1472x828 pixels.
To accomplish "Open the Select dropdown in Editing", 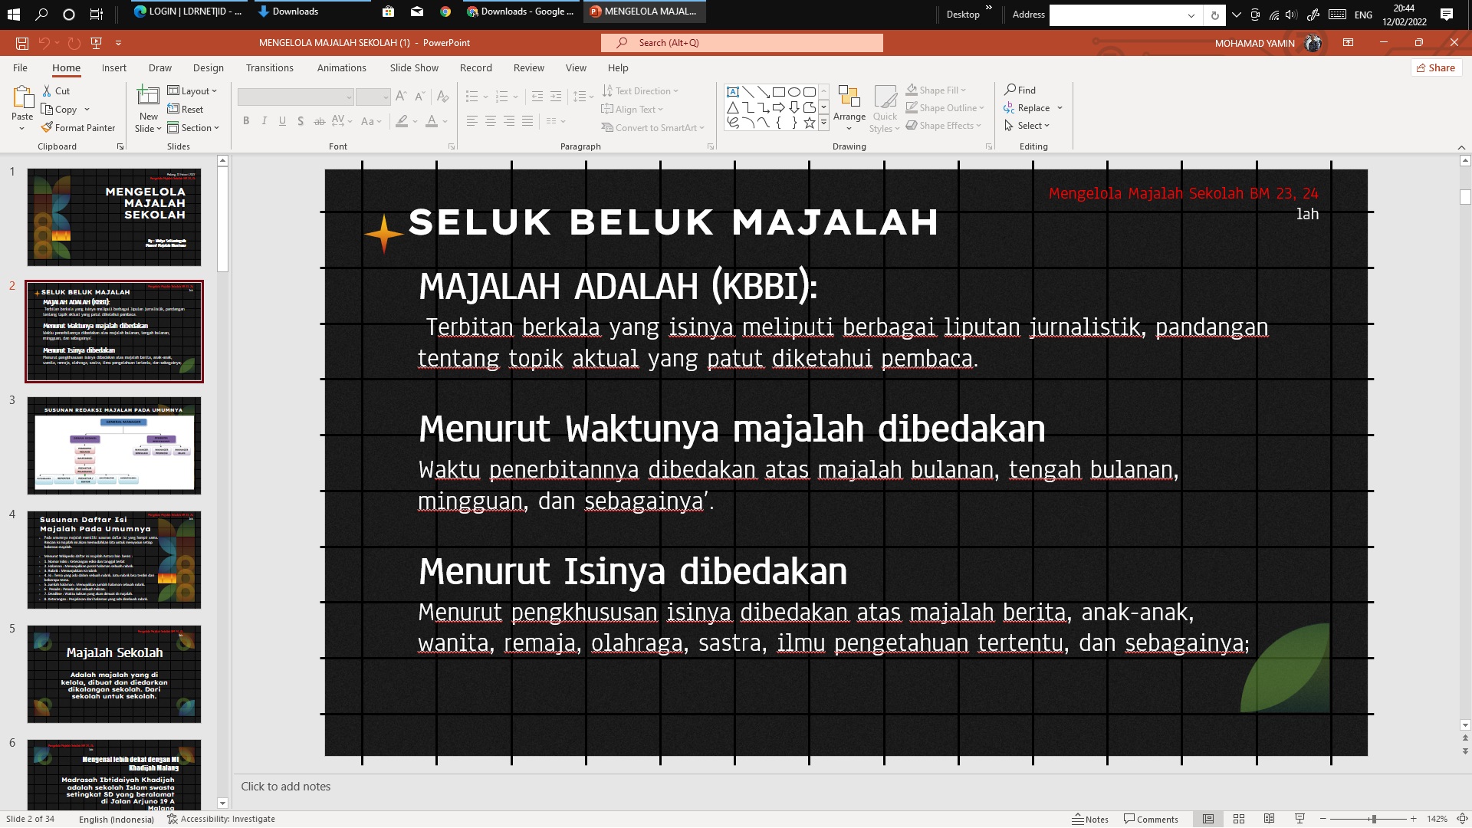I will click(1027, 125).
